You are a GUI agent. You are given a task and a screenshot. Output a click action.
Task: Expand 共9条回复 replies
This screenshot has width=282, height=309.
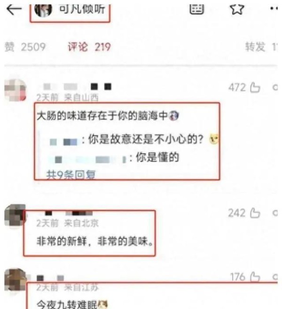click(71, 174)
